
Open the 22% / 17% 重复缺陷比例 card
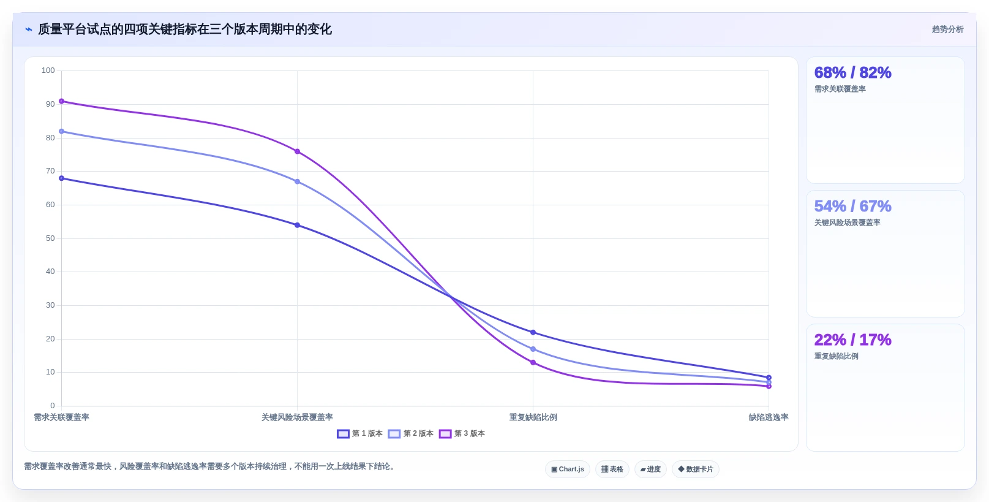click(x=885, y=387)
